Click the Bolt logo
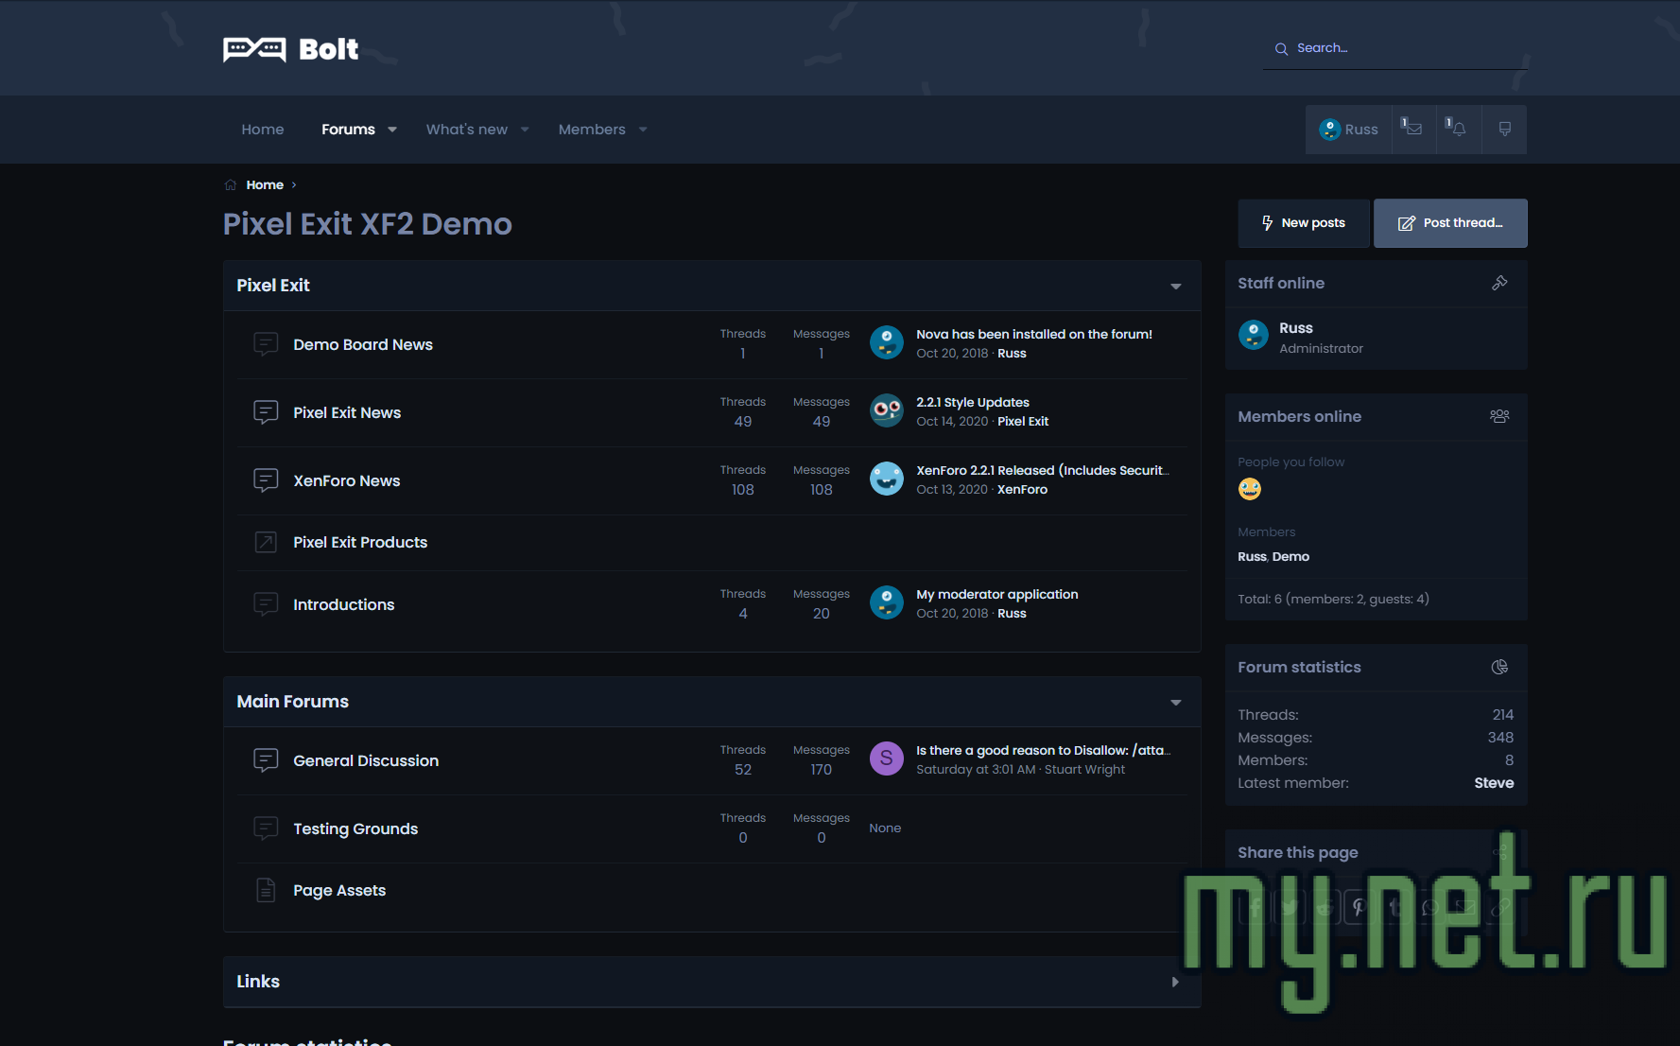Viewport: 1680px width, 1046px height. point(291,49)
